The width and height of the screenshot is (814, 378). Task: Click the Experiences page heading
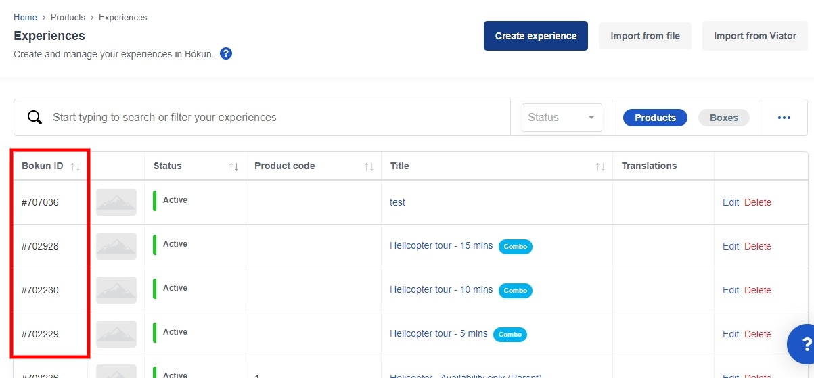49,36
